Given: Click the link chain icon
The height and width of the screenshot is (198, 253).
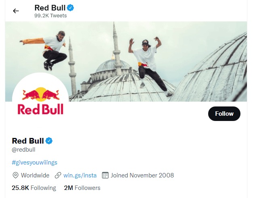Looking at the screenshot, I should [x=58, y=175].
